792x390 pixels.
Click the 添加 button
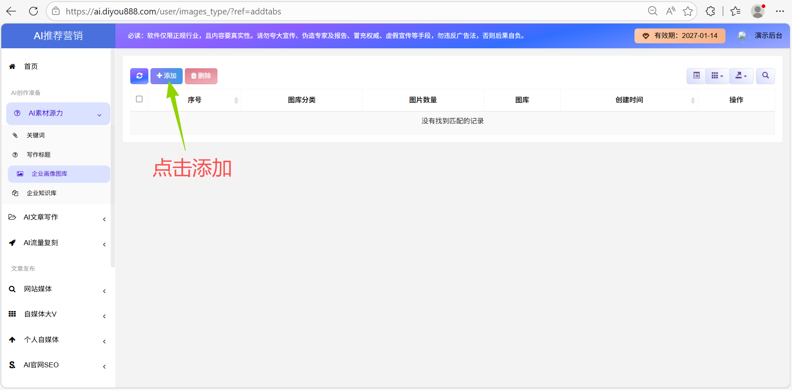(167, 76)
